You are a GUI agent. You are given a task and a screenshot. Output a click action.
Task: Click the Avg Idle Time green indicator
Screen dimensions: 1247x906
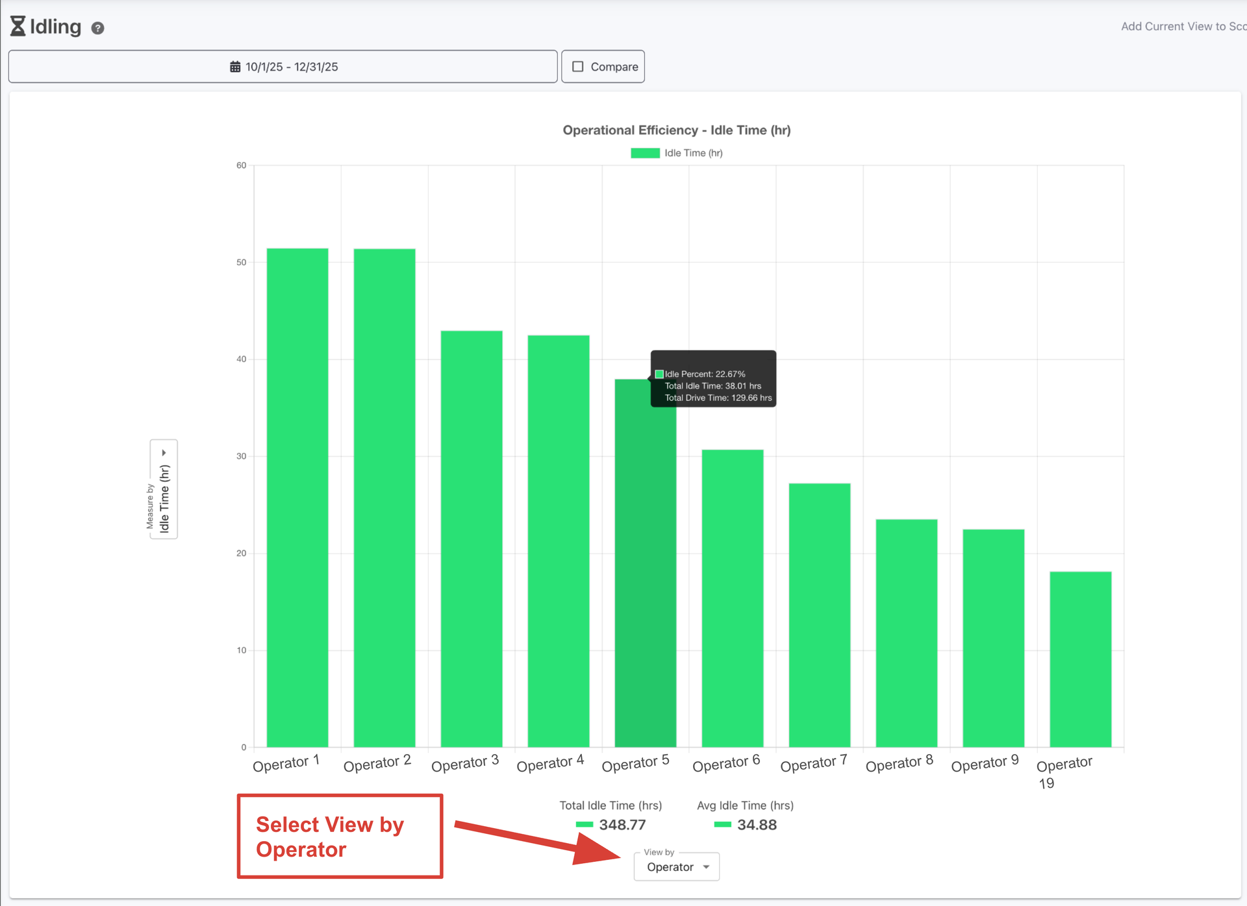point(722,825)
